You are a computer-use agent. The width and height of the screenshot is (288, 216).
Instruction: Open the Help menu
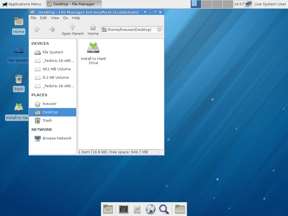tap(76, 18)
